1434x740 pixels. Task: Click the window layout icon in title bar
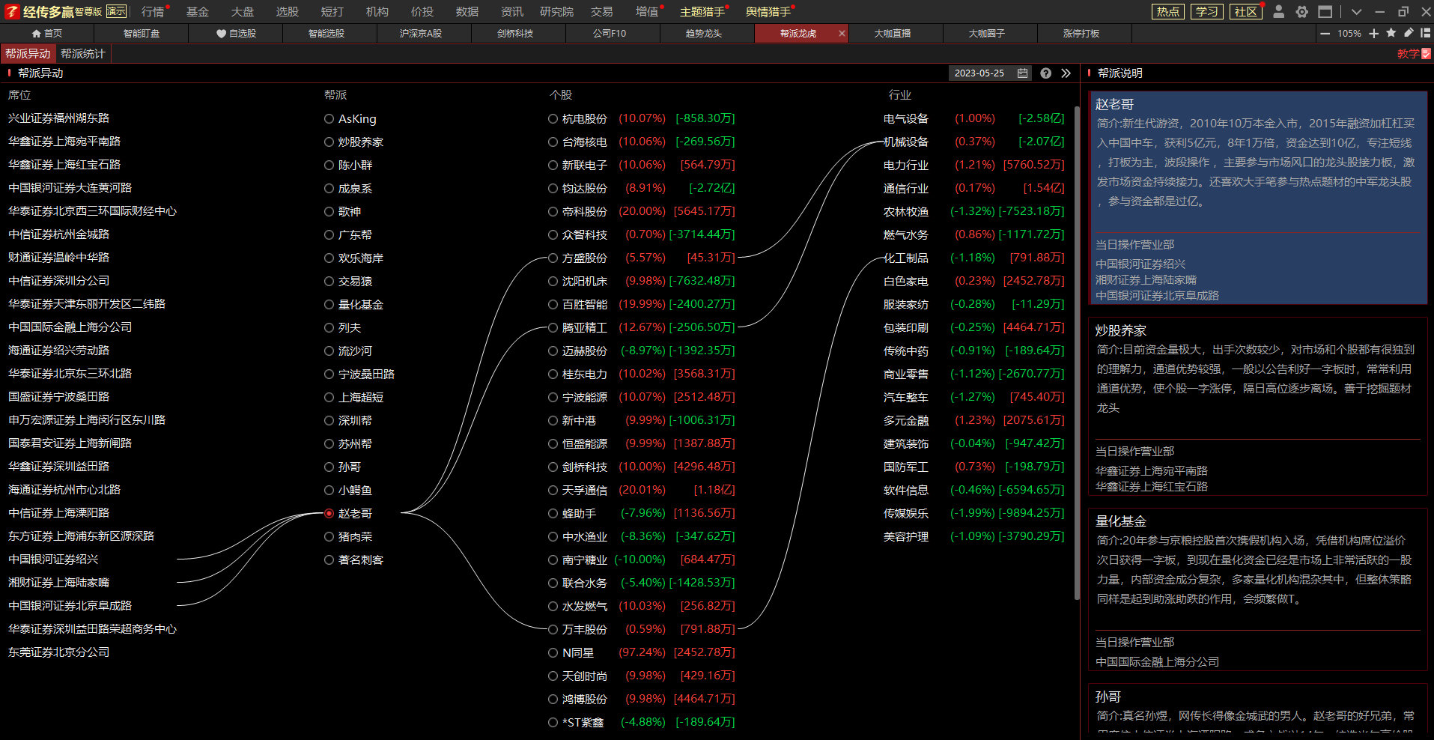coord(1325,11)
